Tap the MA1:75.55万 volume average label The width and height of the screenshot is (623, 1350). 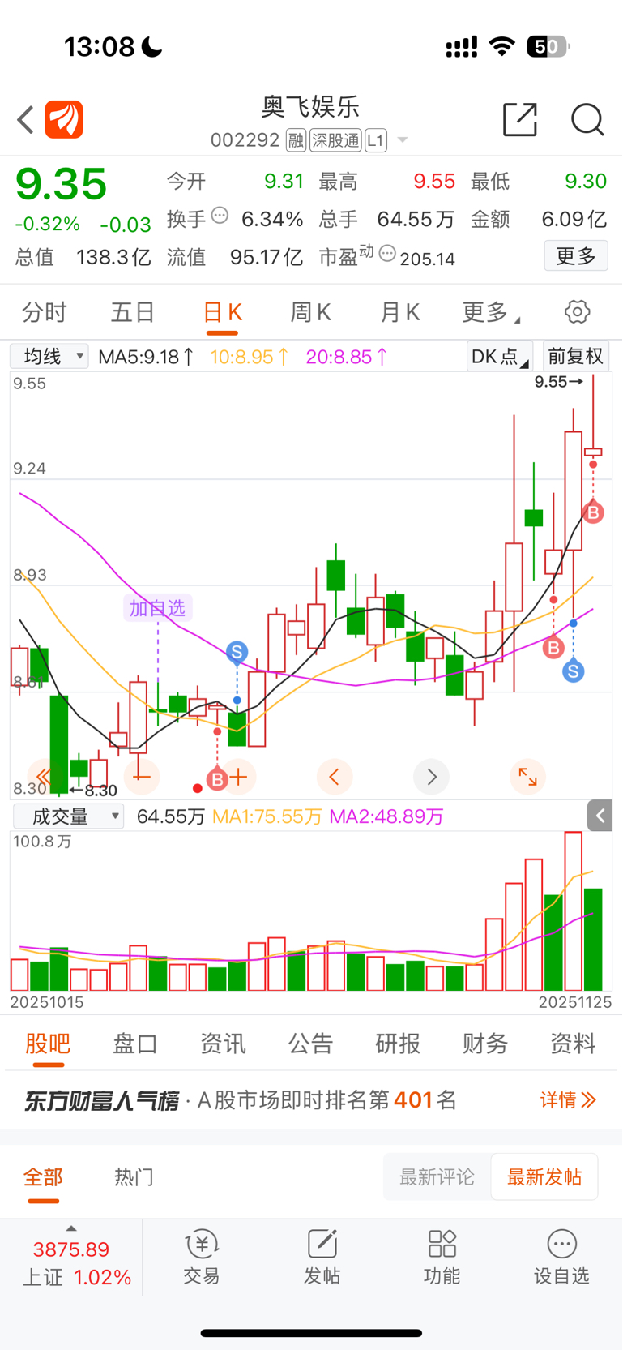[267, 816]
